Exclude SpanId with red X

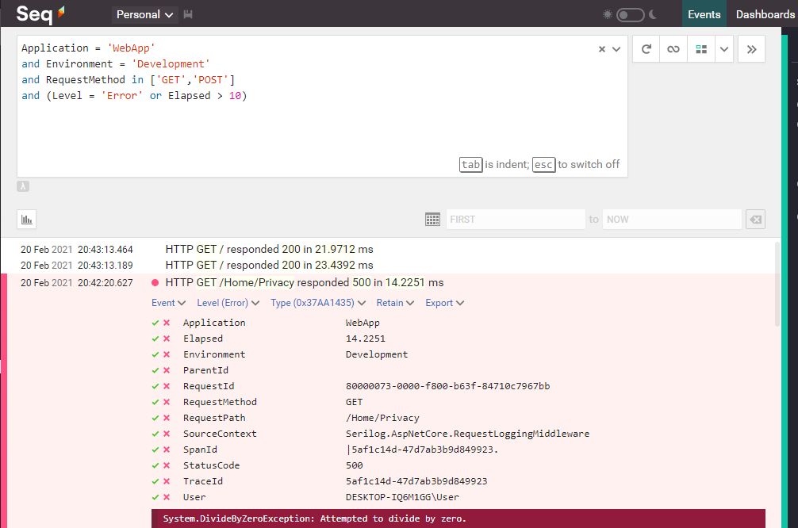167,450
